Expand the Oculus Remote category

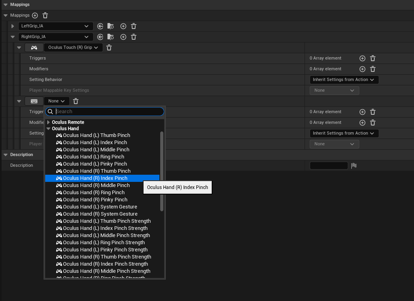pos(48,122)
